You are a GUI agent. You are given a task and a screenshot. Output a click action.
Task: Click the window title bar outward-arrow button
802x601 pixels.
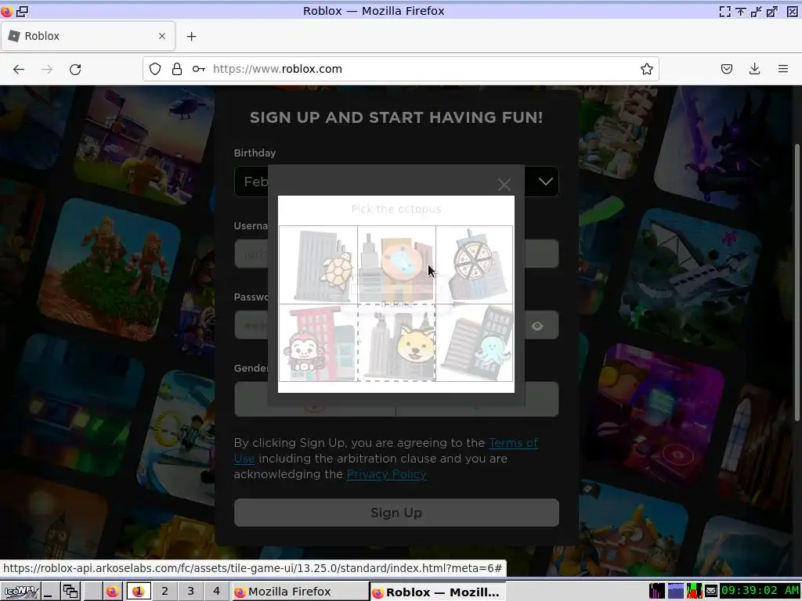tap(771, 11)
